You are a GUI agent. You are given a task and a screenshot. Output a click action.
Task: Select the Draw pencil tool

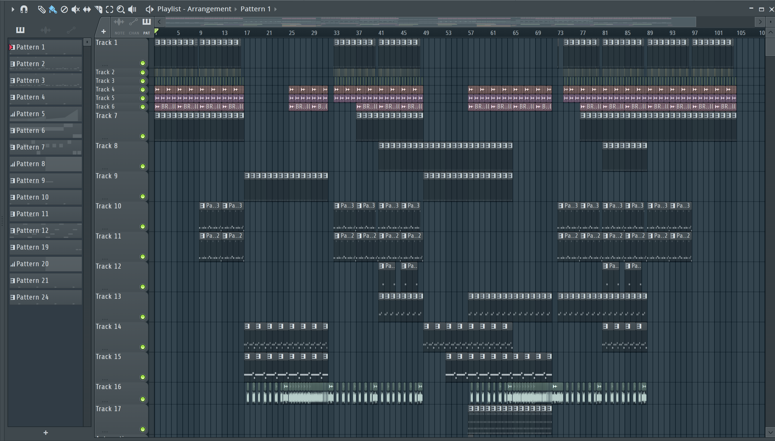[x=41, y=9]
